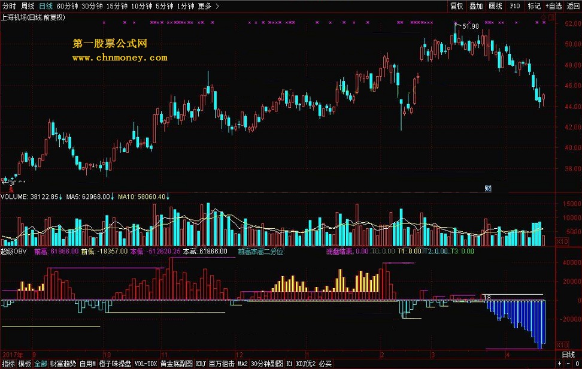Click the 超级OBV indicator name

coord(13,252)
